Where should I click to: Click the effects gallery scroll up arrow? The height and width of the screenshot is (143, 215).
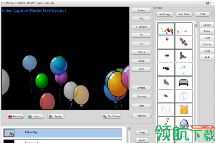tap(196, 23)
